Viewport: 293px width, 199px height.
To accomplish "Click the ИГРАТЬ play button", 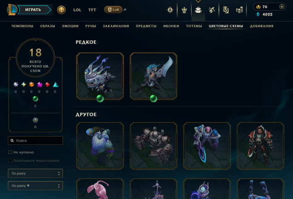I will pyautogui.click(x=33, y=10).
